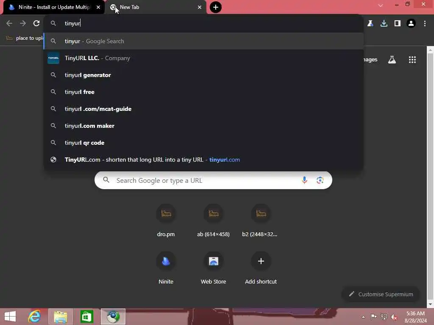Click the 'place to upl' bookmark
Screen dimensions: 434x325
[25, 38]
